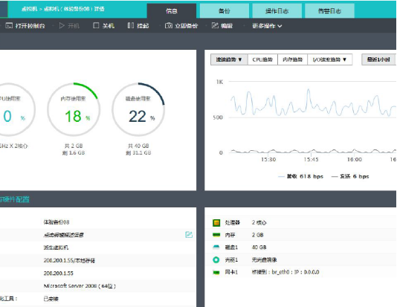Screen dimensions: 397x307
Task: Switch to the 信息 tab
Action: click(x=172, y=11)
